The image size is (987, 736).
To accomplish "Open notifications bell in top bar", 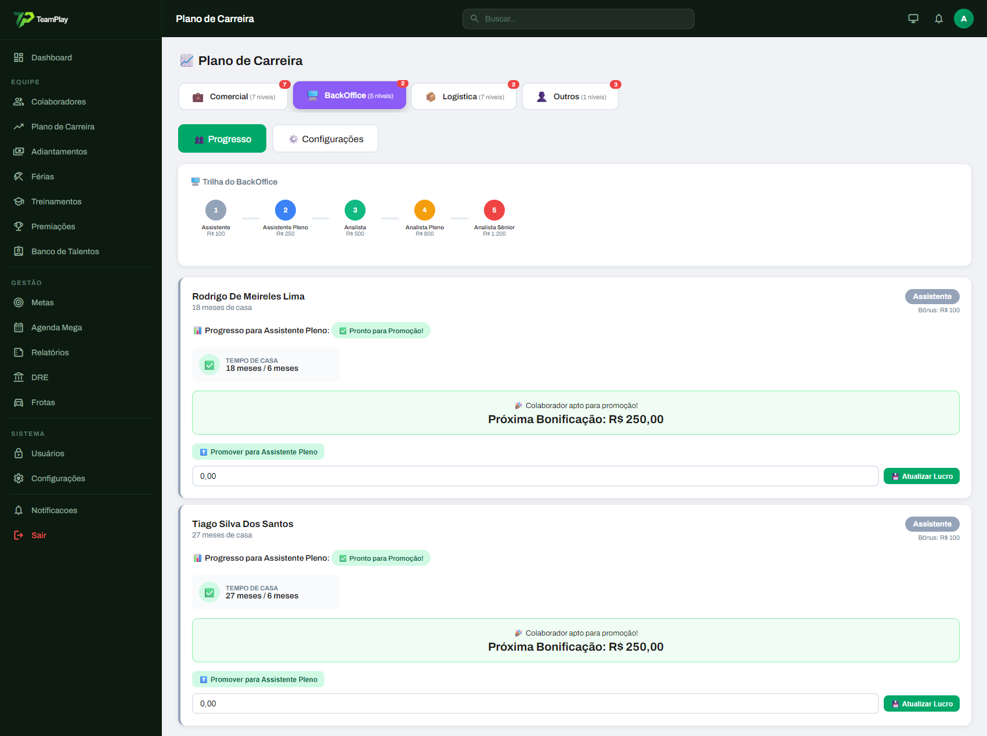I will pyautogui.click(x=939, y=19).
